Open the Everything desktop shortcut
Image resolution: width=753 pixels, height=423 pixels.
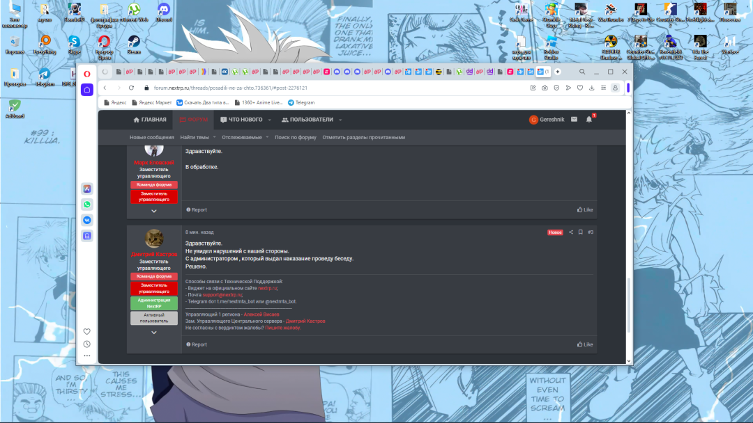click(x=44, y=45)
